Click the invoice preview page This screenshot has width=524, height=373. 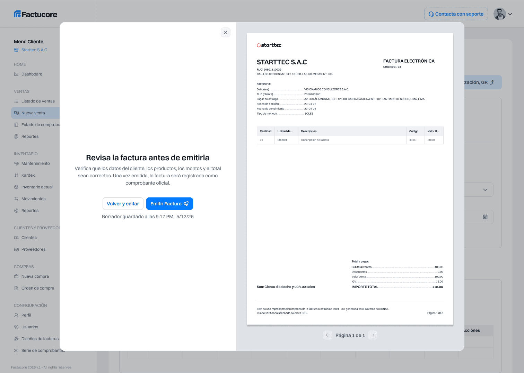[x=350, y=179]
